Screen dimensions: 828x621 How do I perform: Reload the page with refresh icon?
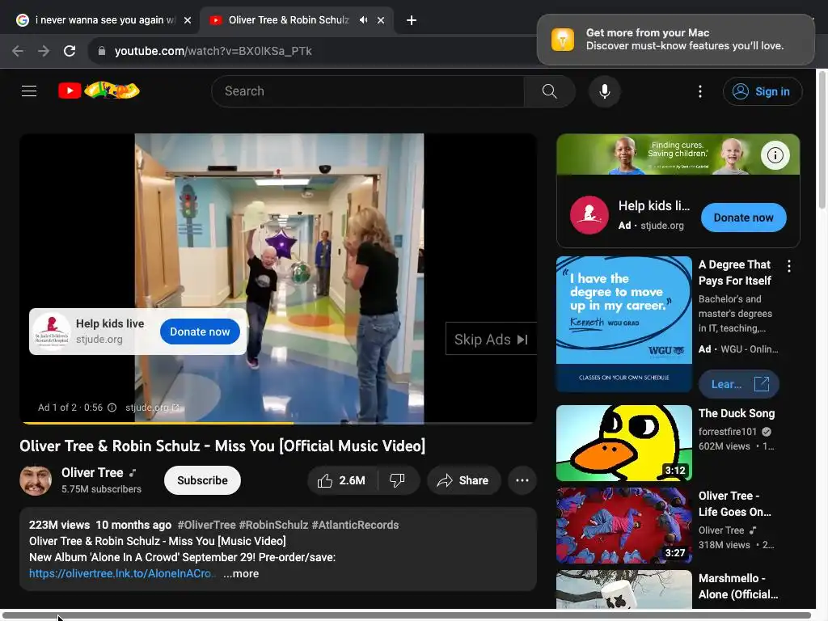[x=70, y=51]
